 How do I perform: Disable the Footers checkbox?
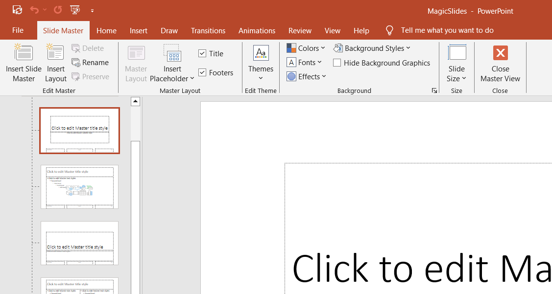[202, 73]
